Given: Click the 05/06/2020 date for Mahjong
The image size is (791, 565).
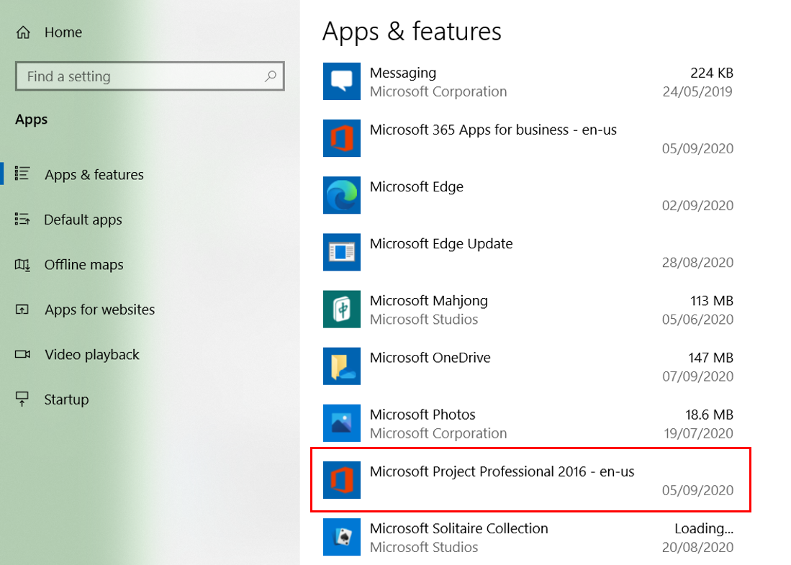Looking at the screenshot, I should click(697, 320).
